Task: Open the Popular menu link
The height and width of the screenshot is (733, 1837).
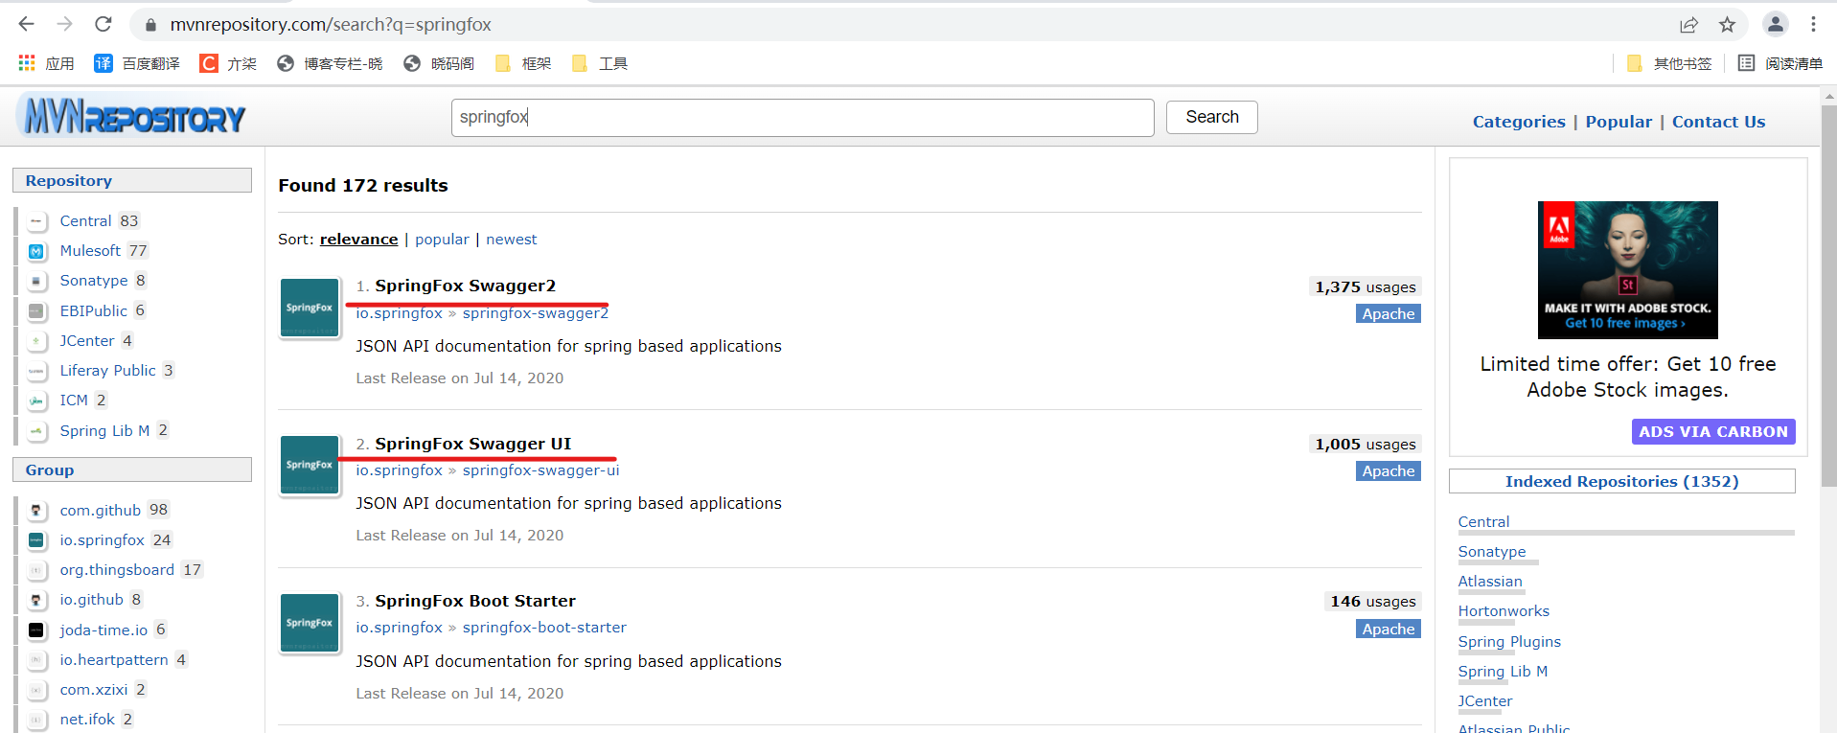Action: [x=1619, y=122]
